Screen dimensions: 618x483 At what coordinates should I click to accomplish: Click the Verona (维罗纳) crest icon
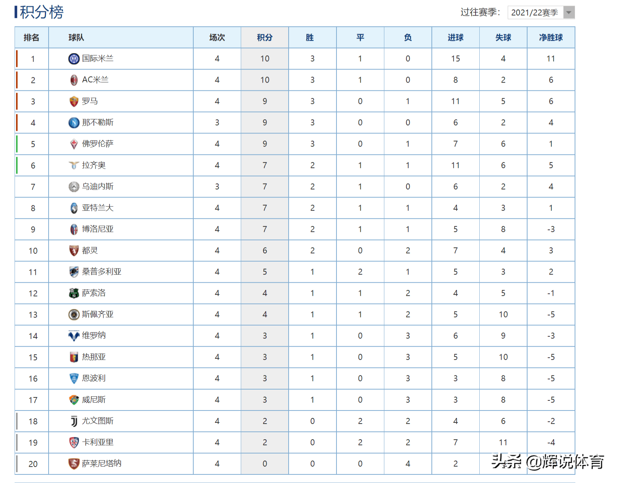click(74, 336)
